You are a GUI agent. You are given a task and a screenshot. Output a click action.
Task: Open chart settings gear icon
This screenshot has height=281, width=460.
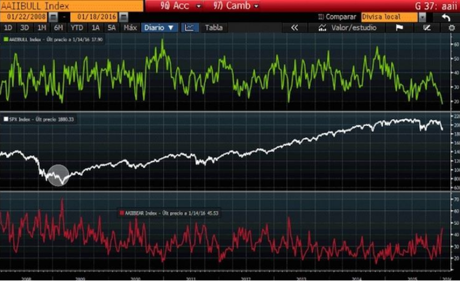[451, 27]
